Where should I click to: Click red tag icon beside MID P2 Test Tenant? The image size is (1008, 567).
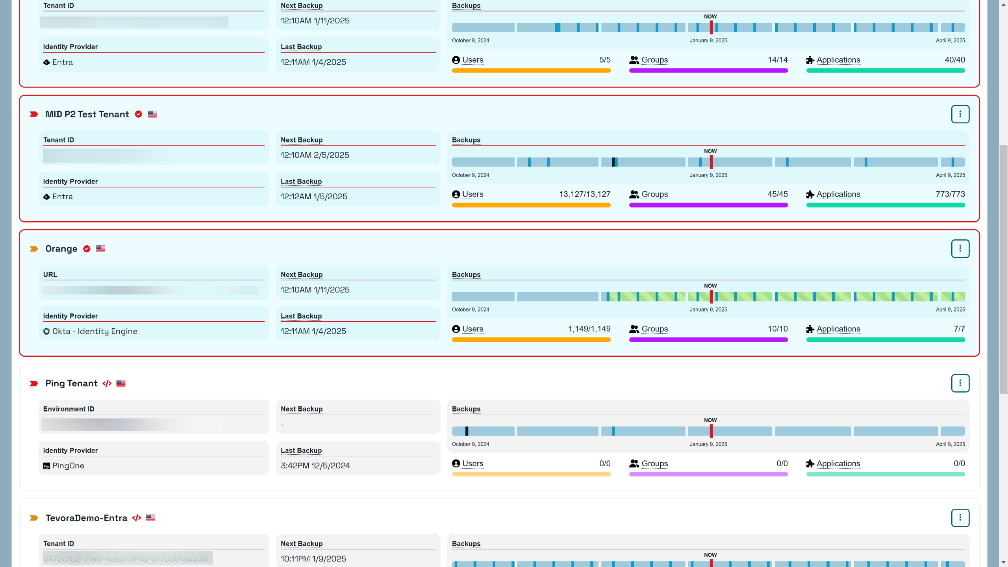coord(34,114)
